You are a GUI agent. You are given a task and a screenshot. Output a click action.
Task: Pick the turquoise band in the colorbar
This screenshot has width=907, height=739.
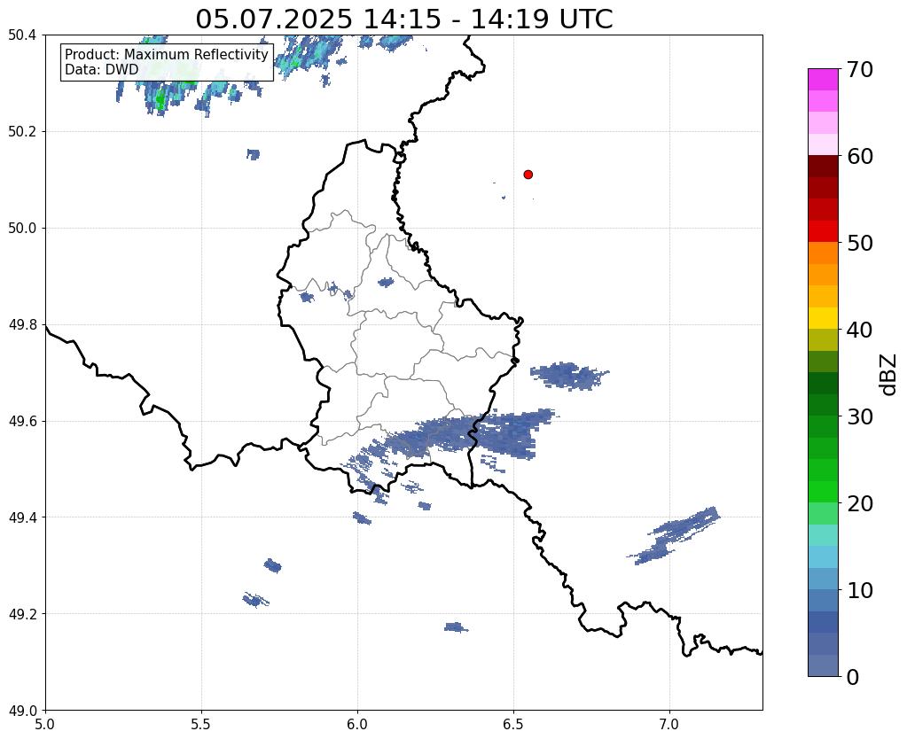point(823,535)
